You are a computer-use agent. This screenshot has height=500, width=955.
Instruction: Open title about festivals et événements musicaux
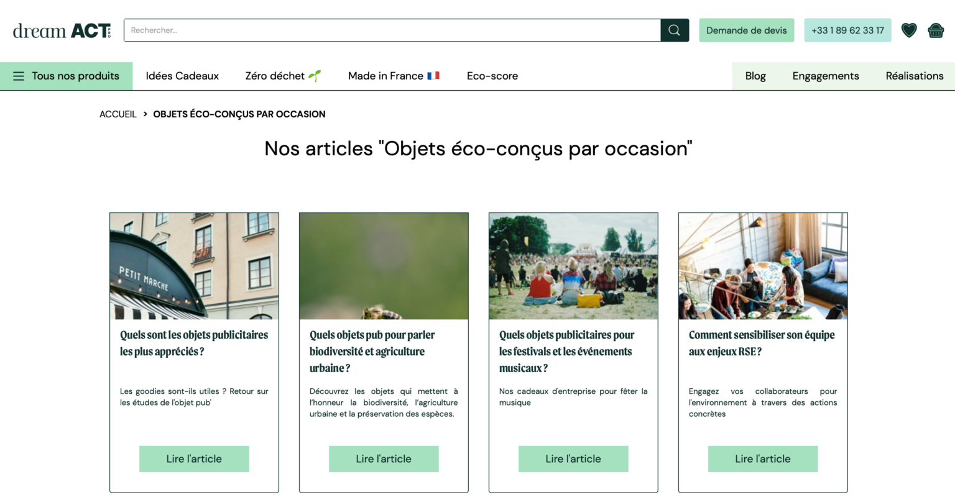pyautogui.click(x=566, y=352)
